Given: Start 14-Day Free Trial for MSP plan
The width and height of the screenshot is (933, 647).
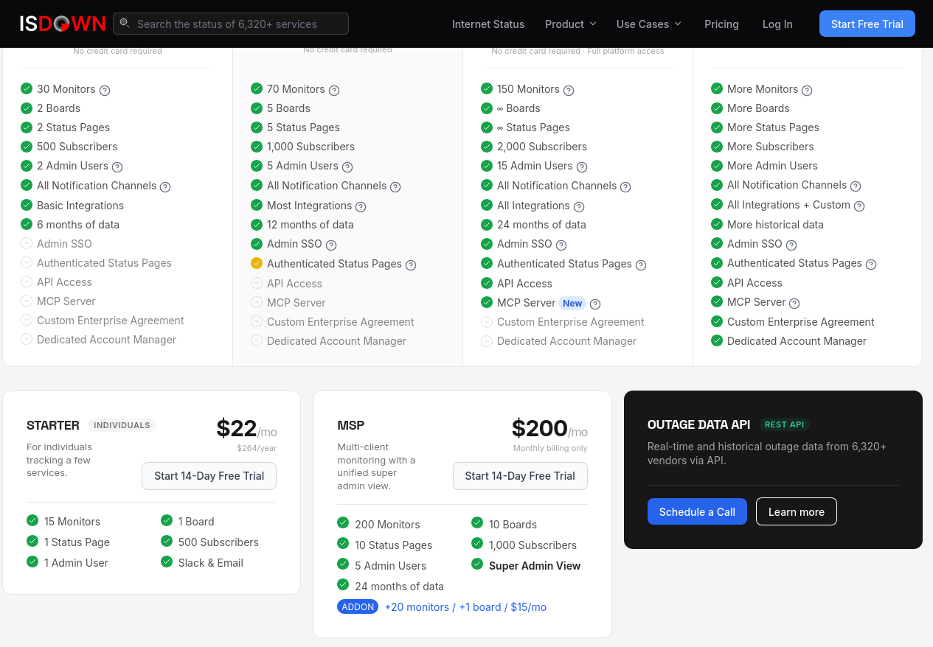Looking at the screenshot, I should [520, 476].
